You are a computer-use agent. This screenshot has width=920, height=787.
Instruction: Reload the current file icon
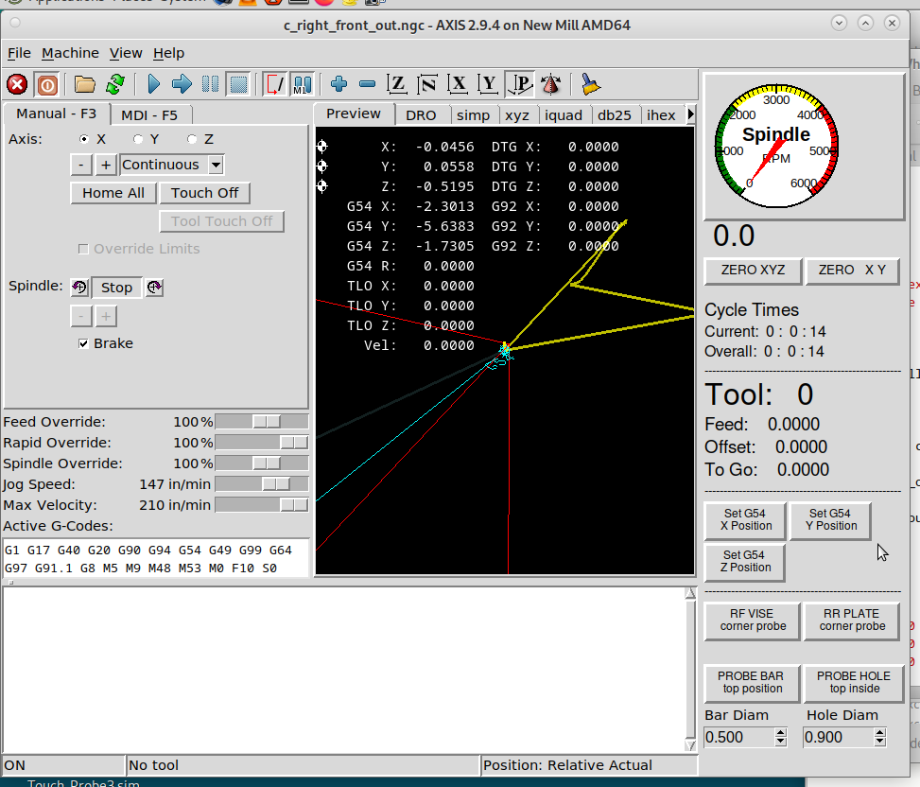115,85
